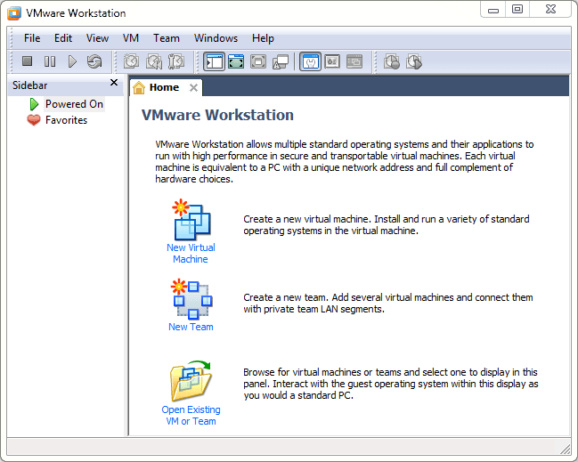This screenshot has height=462, width=578.
Task: Toggle the Show Sidebar toolbar icon
Action: point(214,61)
